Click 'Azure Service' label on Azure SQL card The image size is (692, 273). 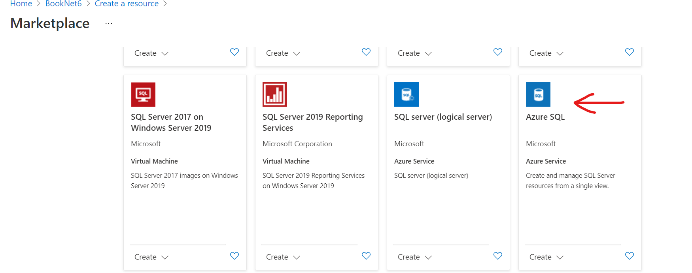pyautogui.click(x=546, y=161)
